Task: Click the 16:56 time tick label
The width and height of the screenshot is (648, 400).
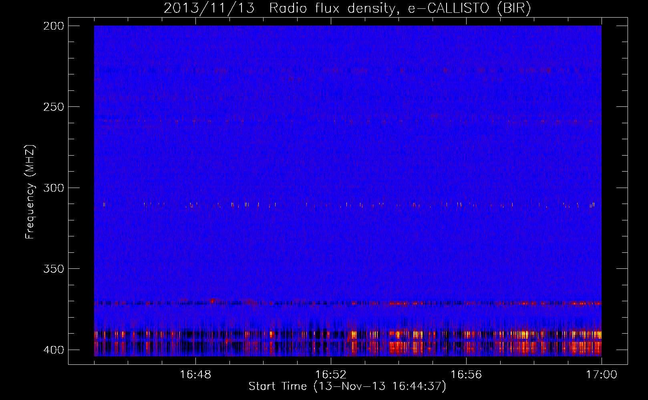Action: (466, 375)
